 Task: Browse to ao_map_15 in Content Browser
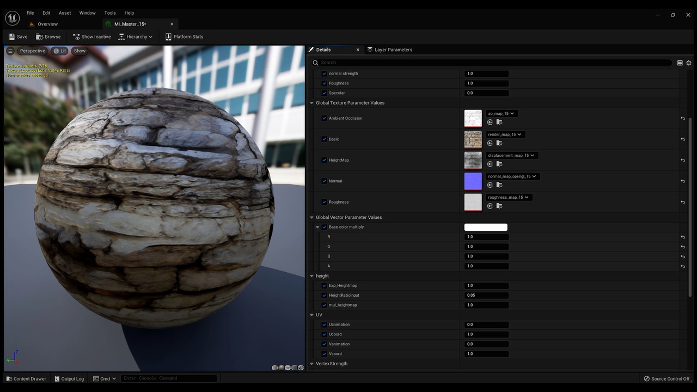[499, 122]
